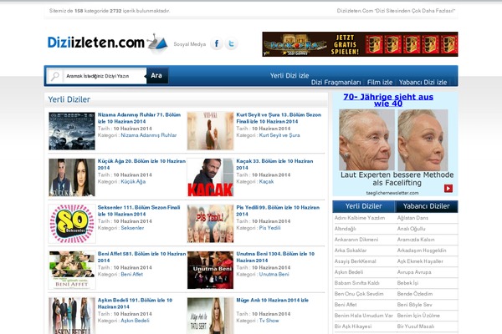Open Aşkın Bedeli 191. Bölüm episode link
Image resolution: width=502 pixels, height=334 pixels.
point(135,303)
